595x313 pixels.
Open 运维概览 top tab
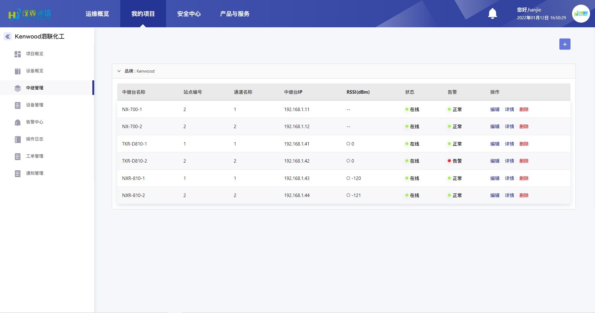point(97,14)
